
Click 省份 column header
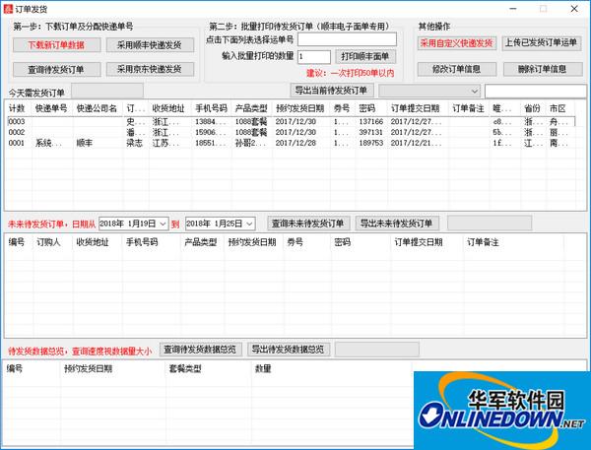[x=532, y=108]
